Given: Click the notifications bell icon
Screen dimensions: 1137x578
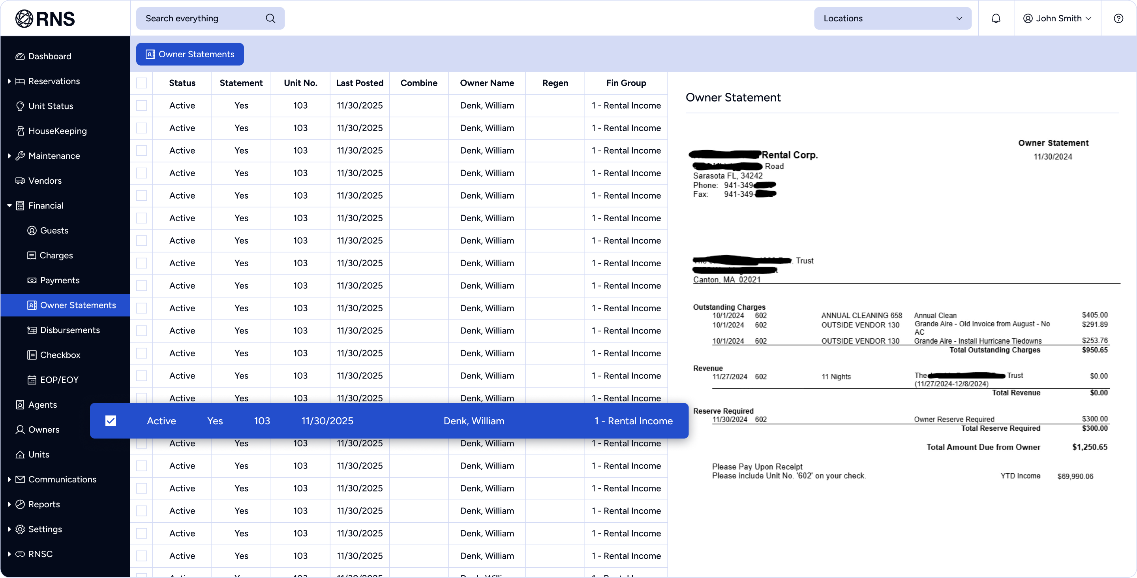Looking at the screenshot, I should (996, 19).
